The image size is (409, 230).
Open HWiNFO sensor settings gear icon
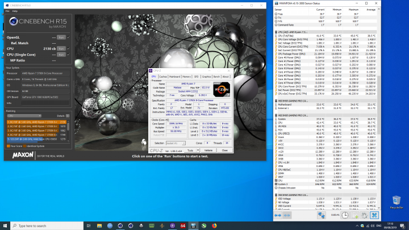coord(364,215)
